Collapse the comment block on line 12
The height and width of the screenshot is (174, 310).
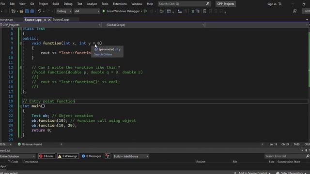21,68
